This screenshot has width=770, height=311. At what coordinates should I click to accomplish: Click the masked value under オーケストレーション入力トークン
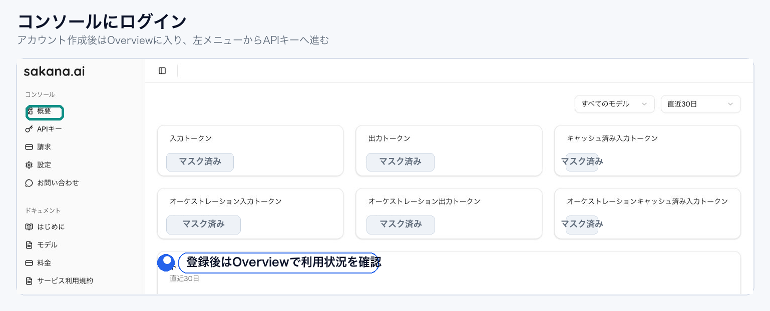coord(203,225)
